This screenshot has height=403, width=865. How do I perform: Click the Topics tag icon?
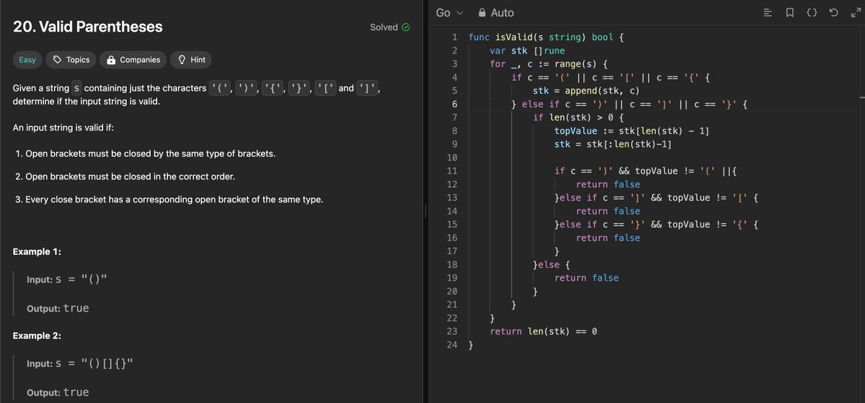tap(58, 60)
